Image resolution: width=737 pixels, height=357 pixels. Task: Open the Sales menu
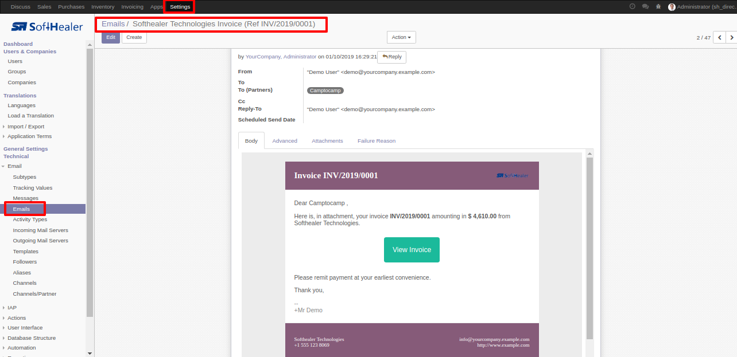tap(44, 7)
